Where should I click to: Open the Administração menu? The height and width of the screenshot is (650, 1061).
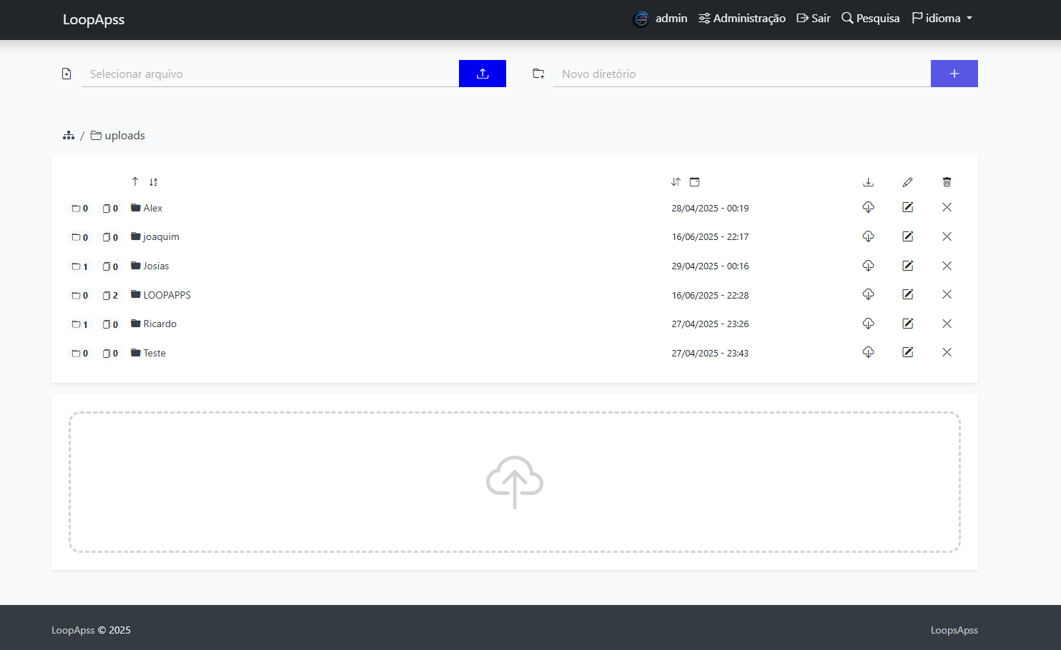pos(742,18)
